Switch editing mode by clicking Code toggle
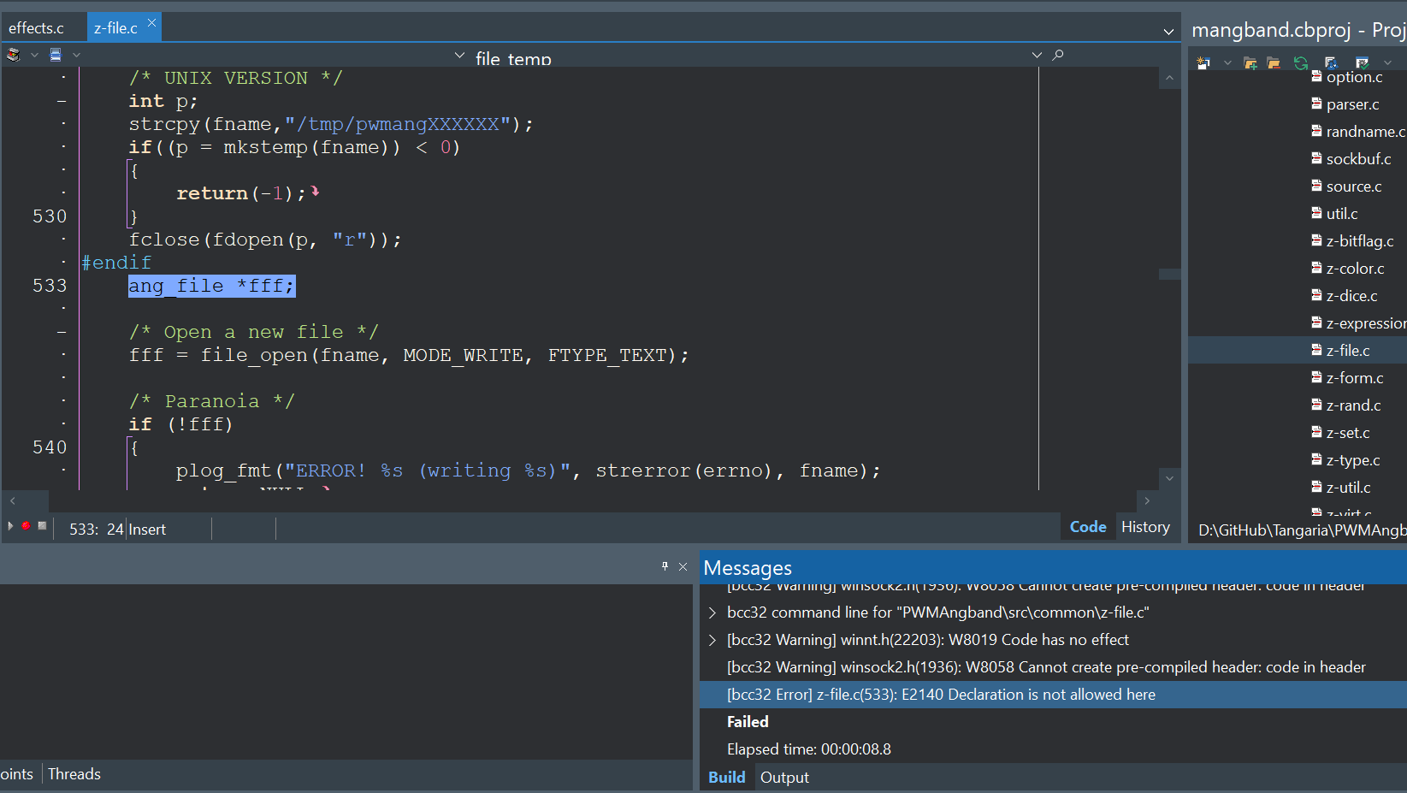Image resolution: width=1407 pixels, height=793 pixels. point(1086,526)
